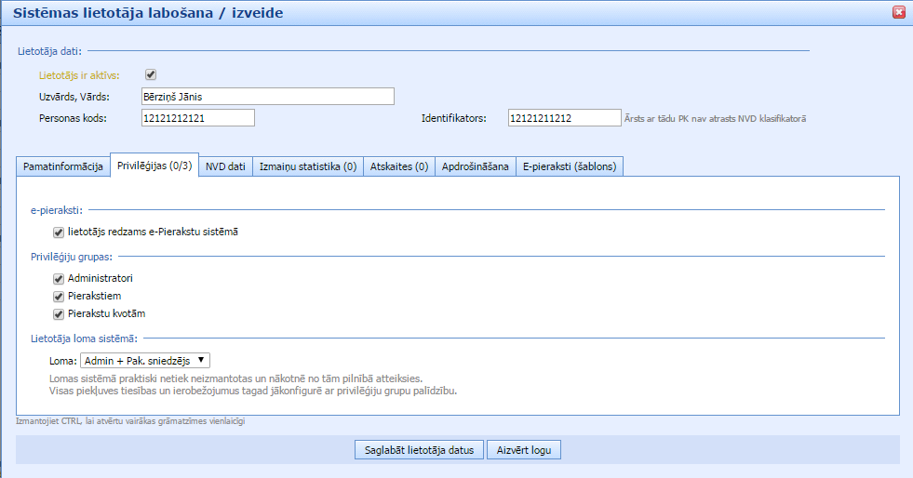Image resolution: width=913 pixels, height=478 pixels.
Task: Open the Loma role dropdown
Action: click(x=145, y=361)
